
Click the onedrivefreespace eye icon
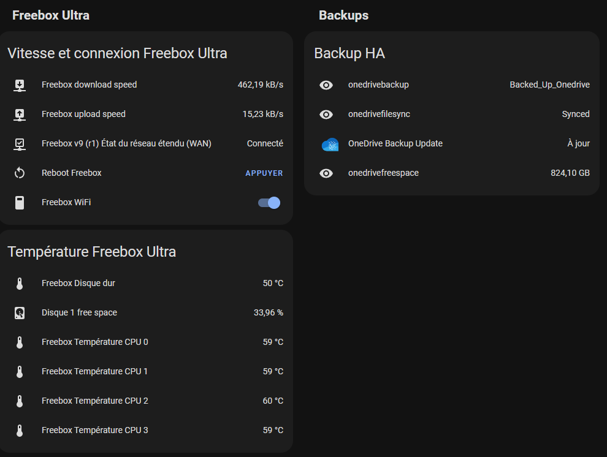pos(326,173)
